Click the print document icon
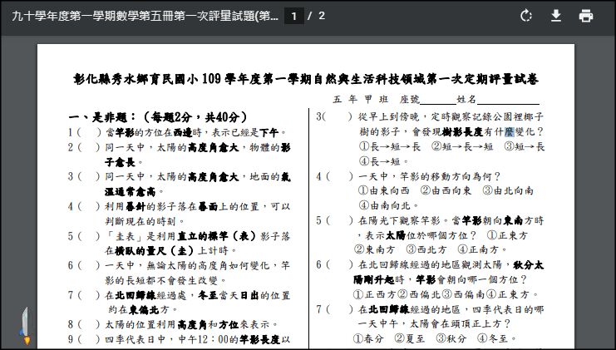Viewport: 616px width, 350px height. (586, 16)
